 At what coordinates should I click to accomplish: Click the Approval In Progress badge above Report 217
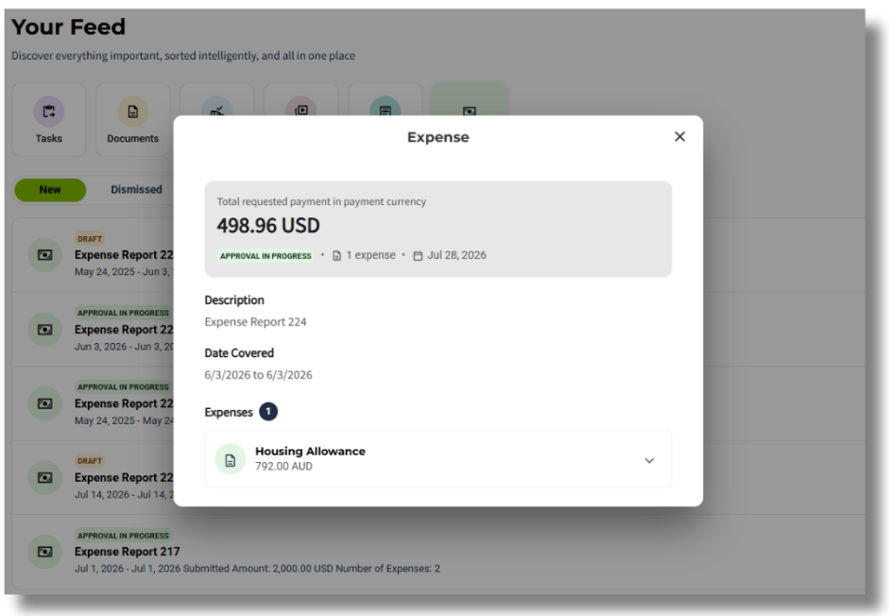[123, 536]
